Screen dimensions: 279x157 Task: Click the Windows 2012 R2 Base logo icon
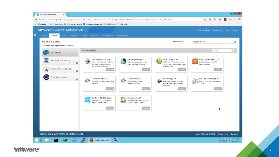pos(87,100)
